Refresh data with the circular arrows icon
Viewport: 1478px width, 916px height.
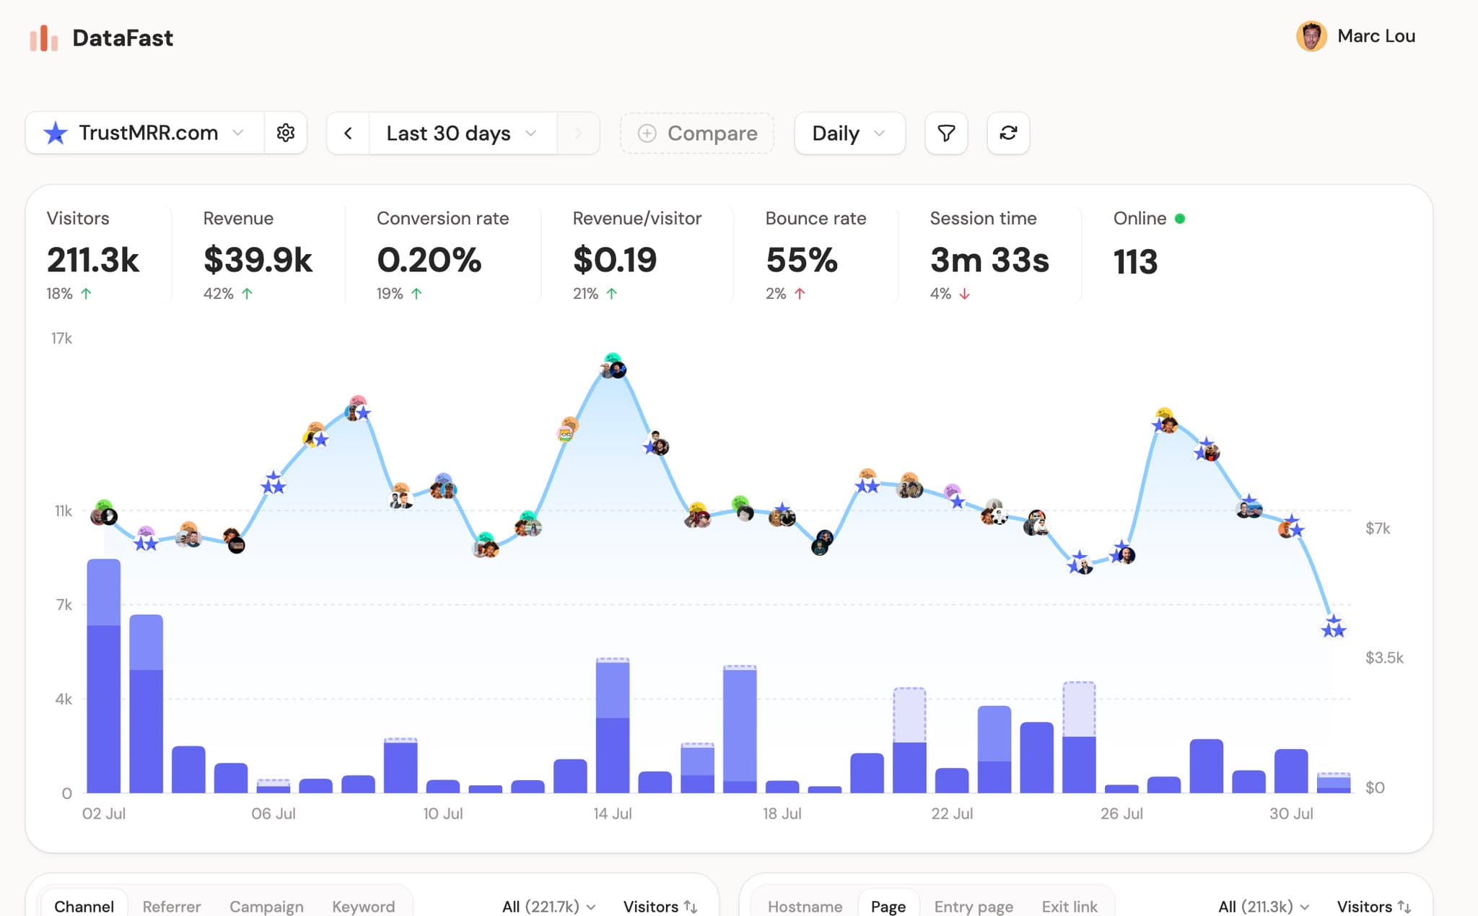tap(1008, 133)
